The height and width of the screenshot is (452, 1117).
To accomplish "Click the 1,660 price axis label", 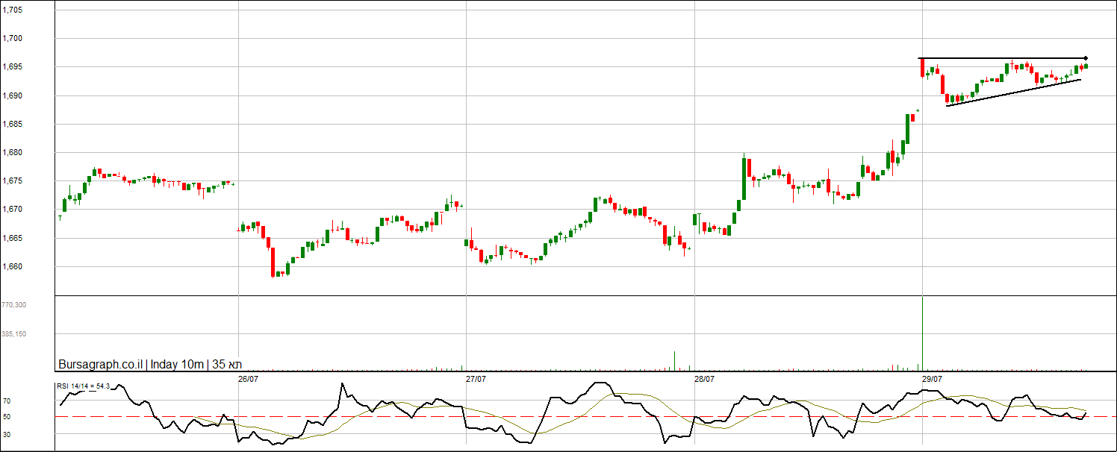I will [12, 267].
